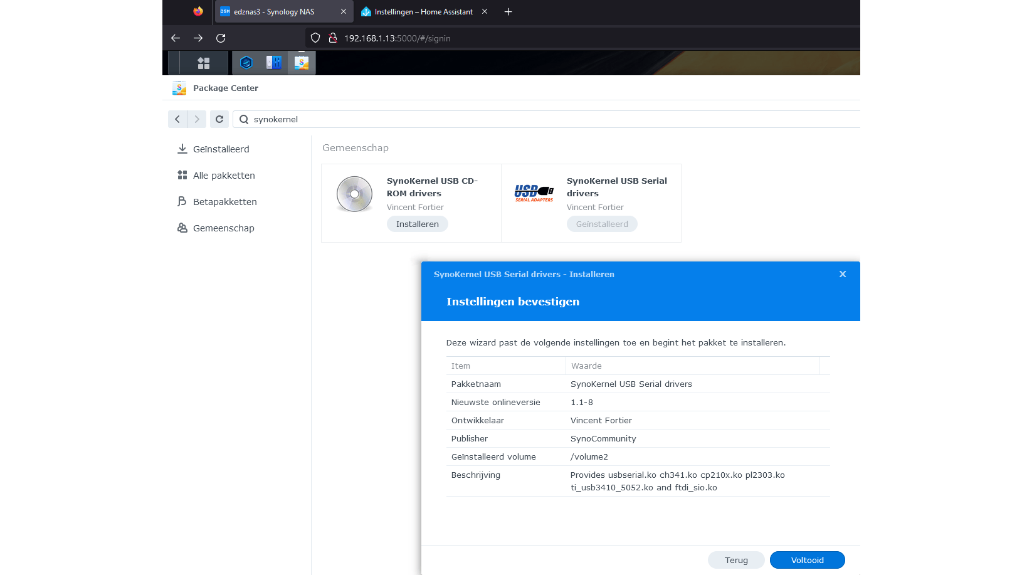The image size is (1022, 575).
Task: Close the edznas3 - Synology NAS tab
Action: [x=344, y=11]
